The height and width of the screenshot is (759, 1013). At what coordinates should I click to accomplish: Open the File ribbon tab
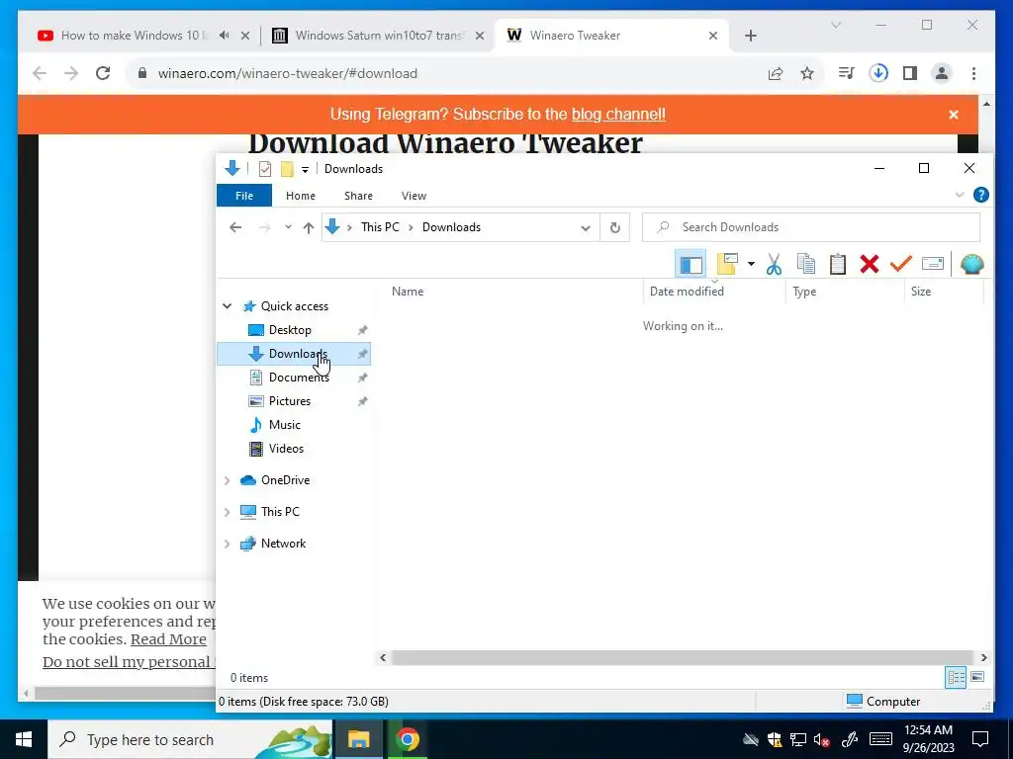pos(244,196)
